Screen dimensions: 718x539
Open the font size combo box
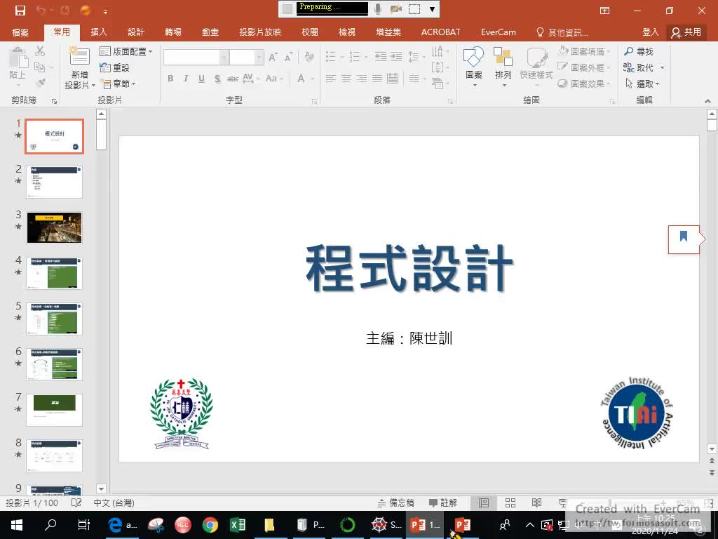[x=246, y=58]
